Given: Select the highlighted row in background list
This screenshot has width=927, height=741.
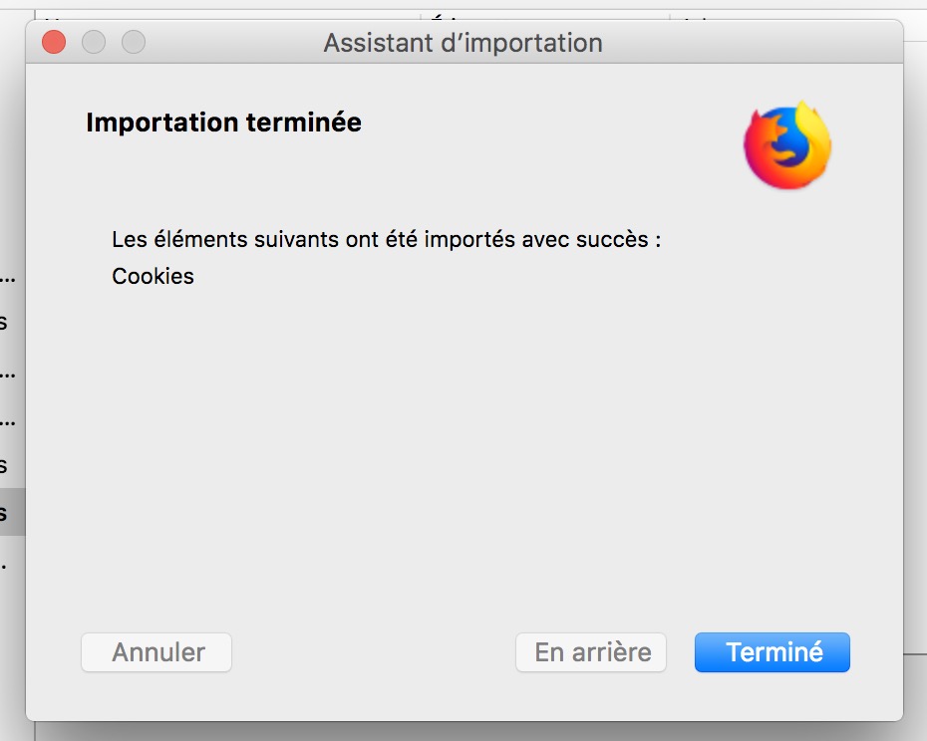Looking at the screenshot, I should [12, 513].
